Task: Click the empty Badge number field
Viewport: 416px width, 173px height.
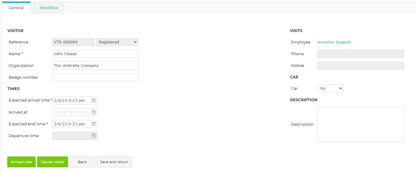Action: point(95,77)
